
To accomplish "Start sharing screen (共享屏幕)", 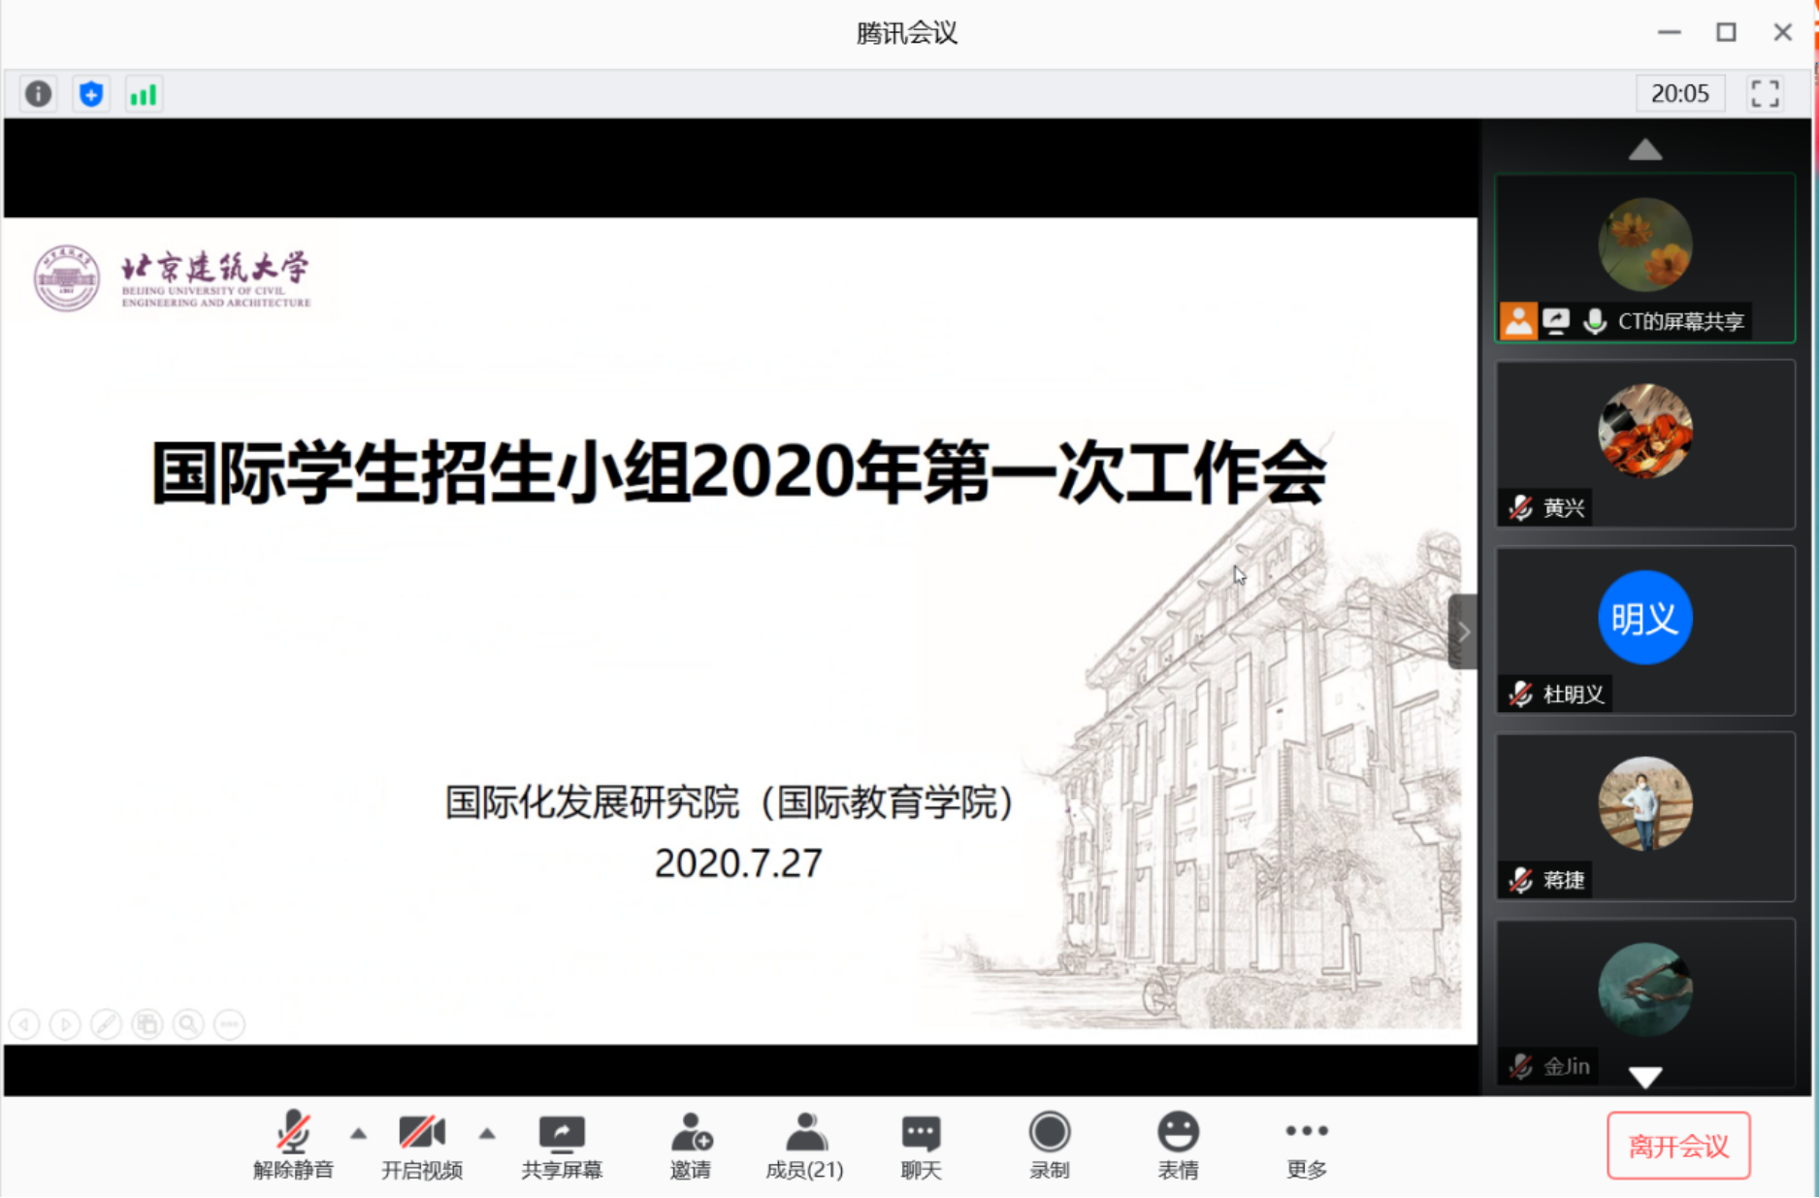I will click(562, 1145).
